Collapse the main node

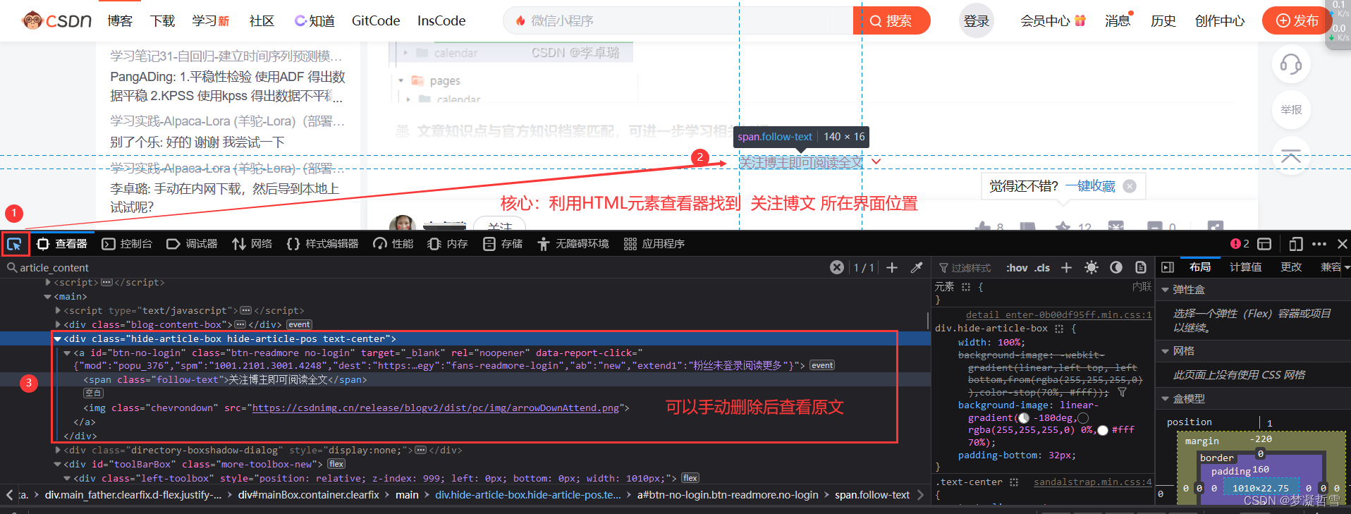(48, 297)
